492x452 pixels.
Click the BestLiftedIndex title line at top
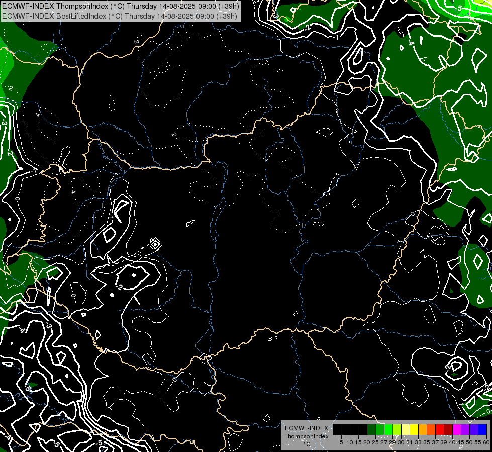(120, 16)
